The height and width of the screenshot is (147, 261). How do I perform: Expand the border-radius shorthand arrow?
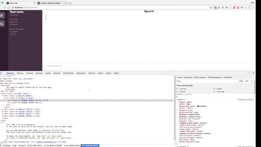193,142
